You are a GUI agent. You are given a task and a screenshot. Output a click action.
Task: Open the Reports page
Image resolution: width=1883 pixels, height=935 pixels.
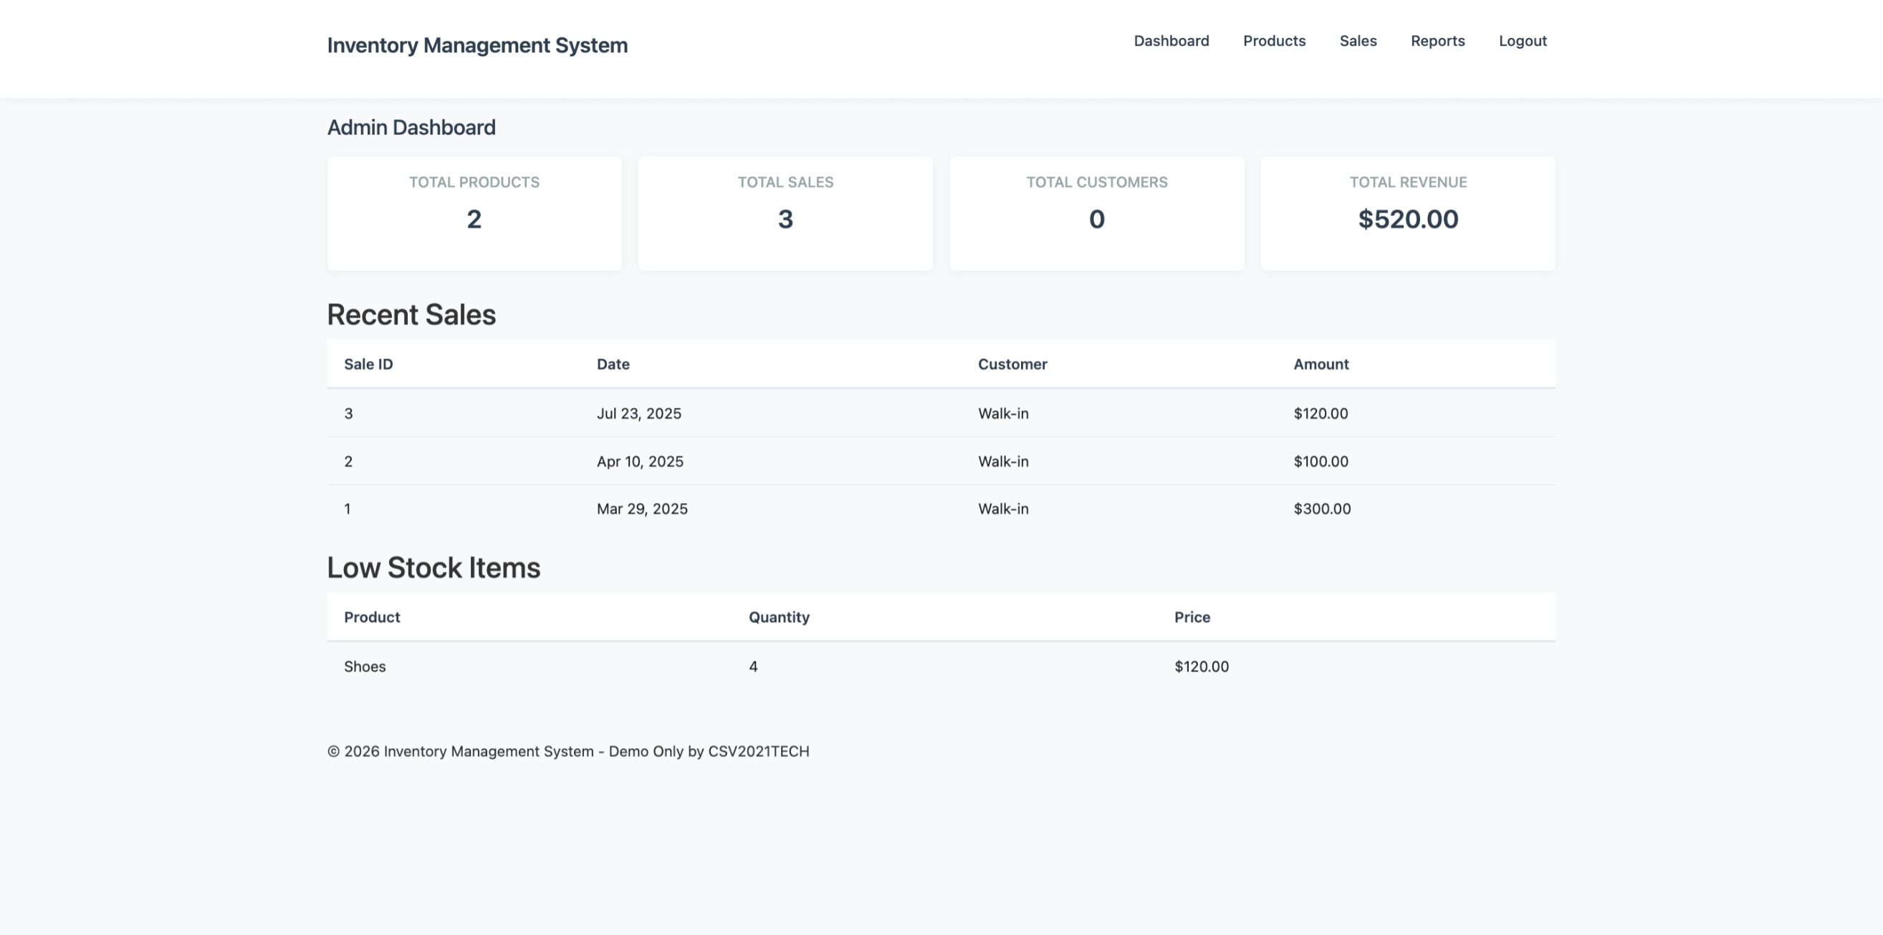click(x=1437, y=41)
